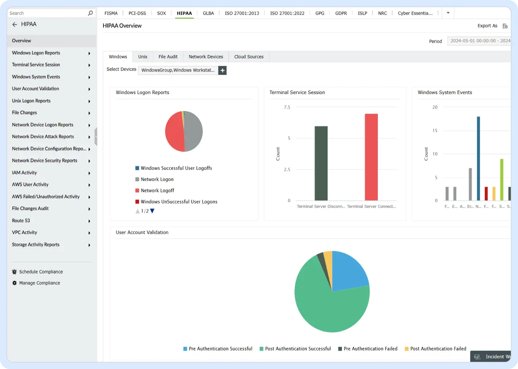Click Manage Compliance link

click(39, 283)
